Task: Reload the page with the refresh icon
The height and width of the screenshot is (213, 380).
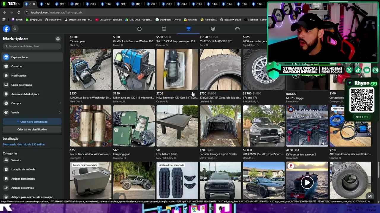Action: (19, 12)
